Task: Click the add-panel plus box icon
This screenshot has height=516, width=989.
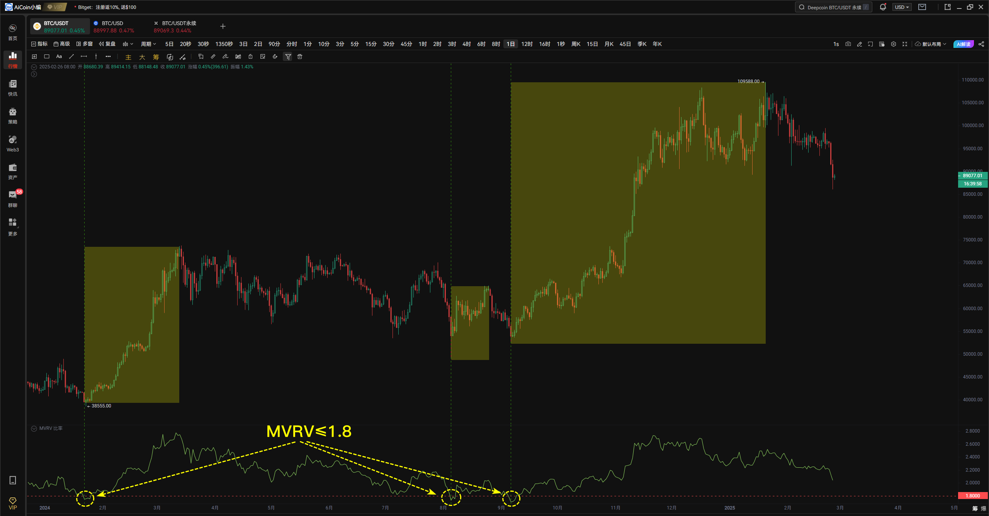Action: 34,56
